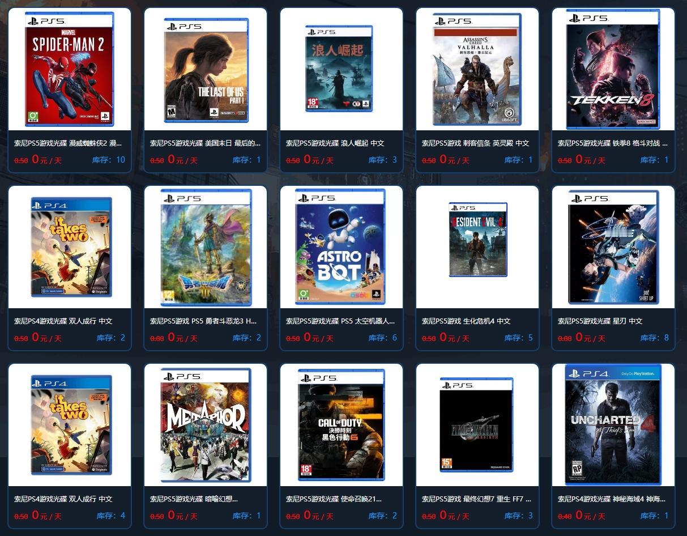Open 双人成行 中文 title with 库存 2
The height and width of the screenshot is (536, 687).
(63, 321)
